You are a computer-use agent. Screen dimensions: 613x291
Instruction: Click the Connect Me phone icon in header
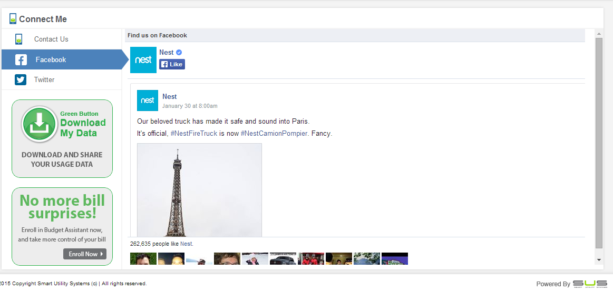[x=13, y=19]
